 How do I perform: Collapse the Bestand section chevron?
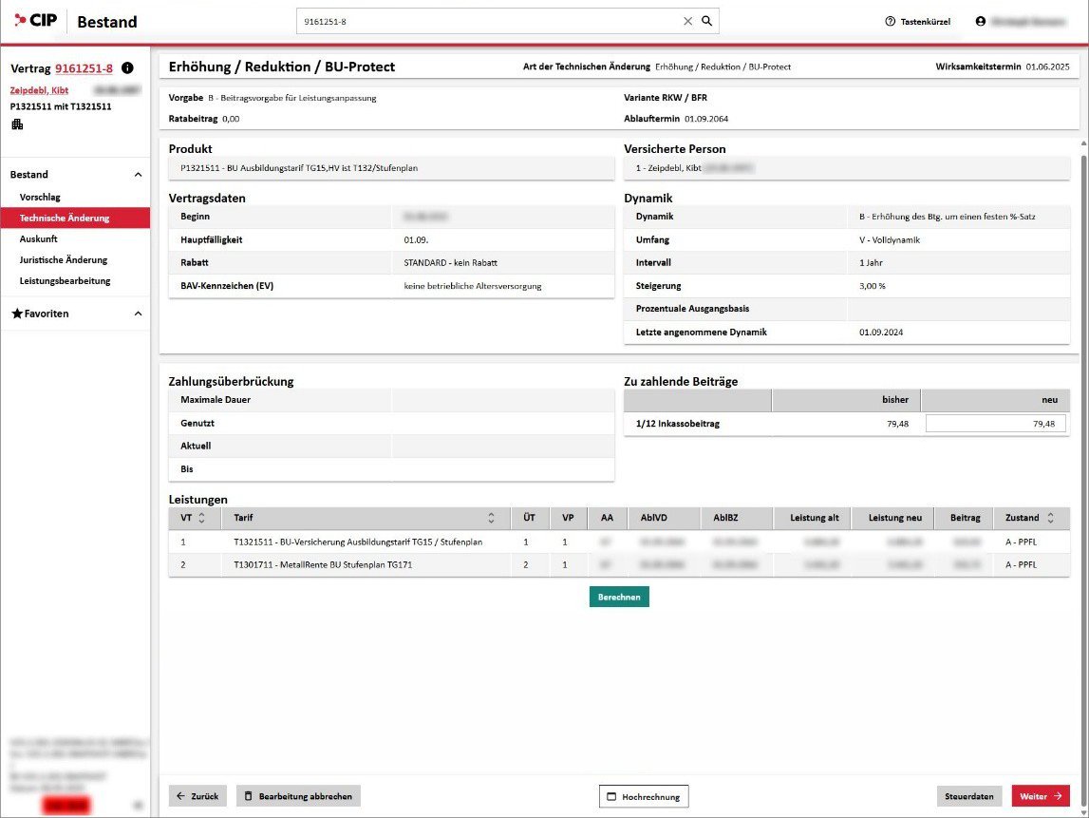pos(138,175)
